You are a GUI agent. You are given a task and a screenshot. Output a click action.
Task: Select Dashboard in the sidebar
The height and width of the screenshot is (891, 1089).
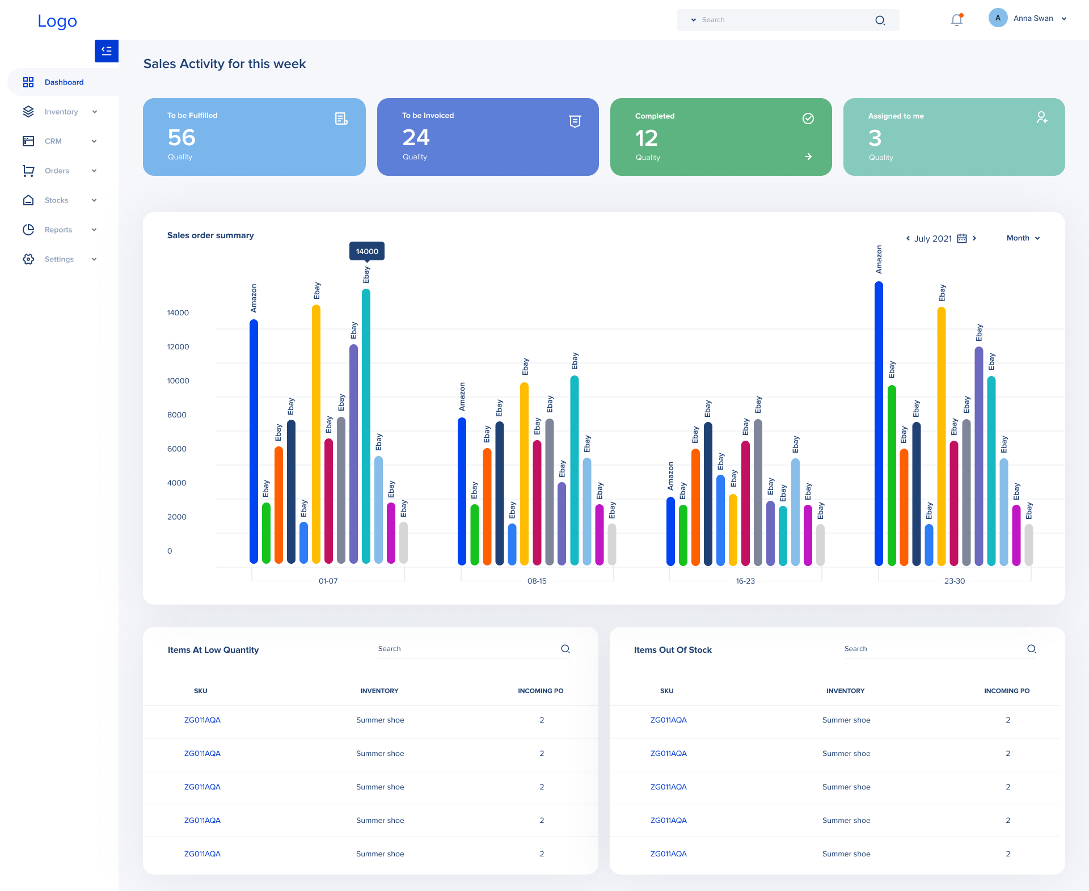(63, 82)
